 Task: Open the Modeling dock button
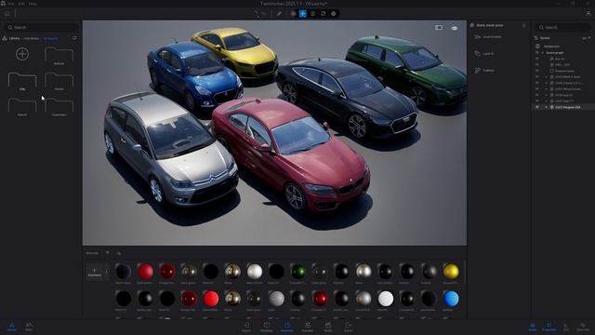pyautogui.click(x=267, y=327)
